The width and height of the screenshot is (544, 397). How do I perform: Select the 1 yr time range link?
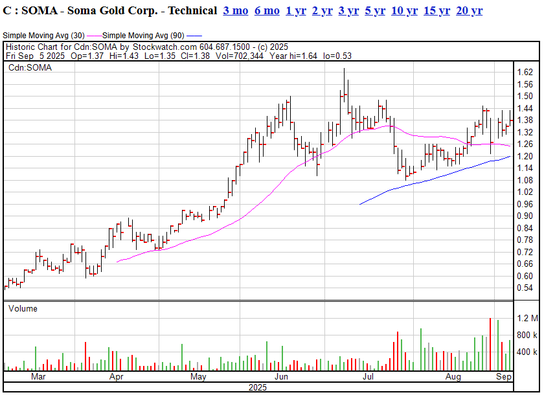tap(296, 11)
